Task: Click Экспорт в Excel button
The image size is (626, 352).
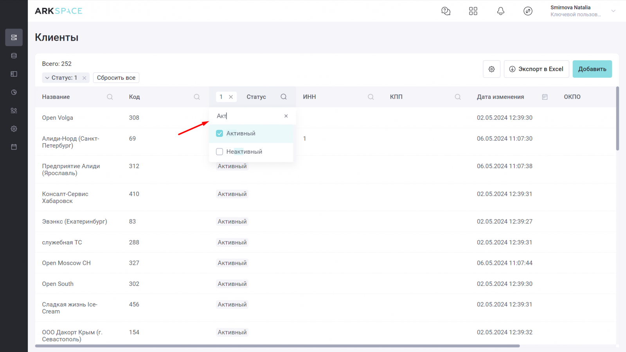Action: point(536,69)
